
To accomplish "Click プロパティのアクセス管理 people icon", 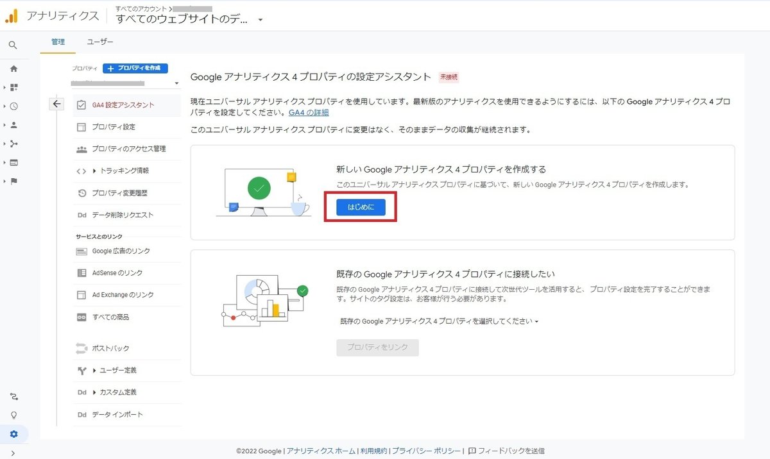I will [81, 149].
